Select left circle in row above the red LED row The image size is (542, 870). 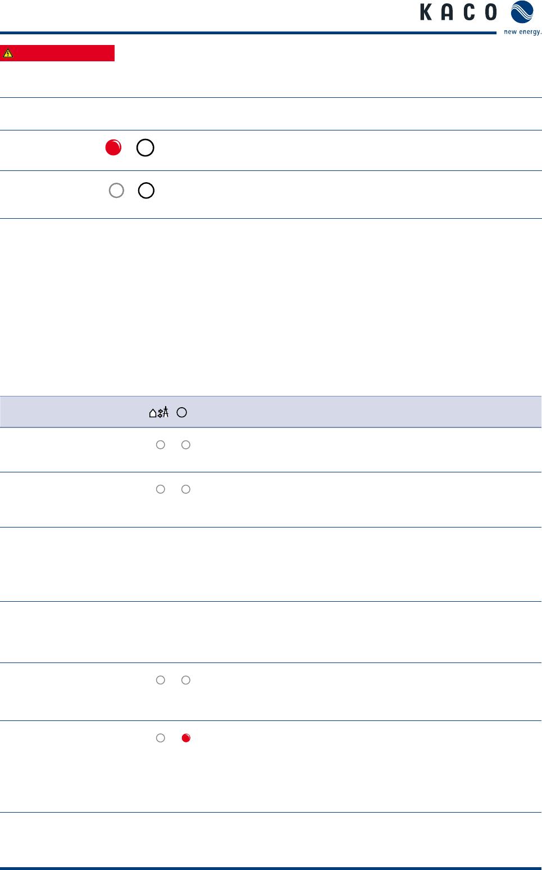point(161,680)
